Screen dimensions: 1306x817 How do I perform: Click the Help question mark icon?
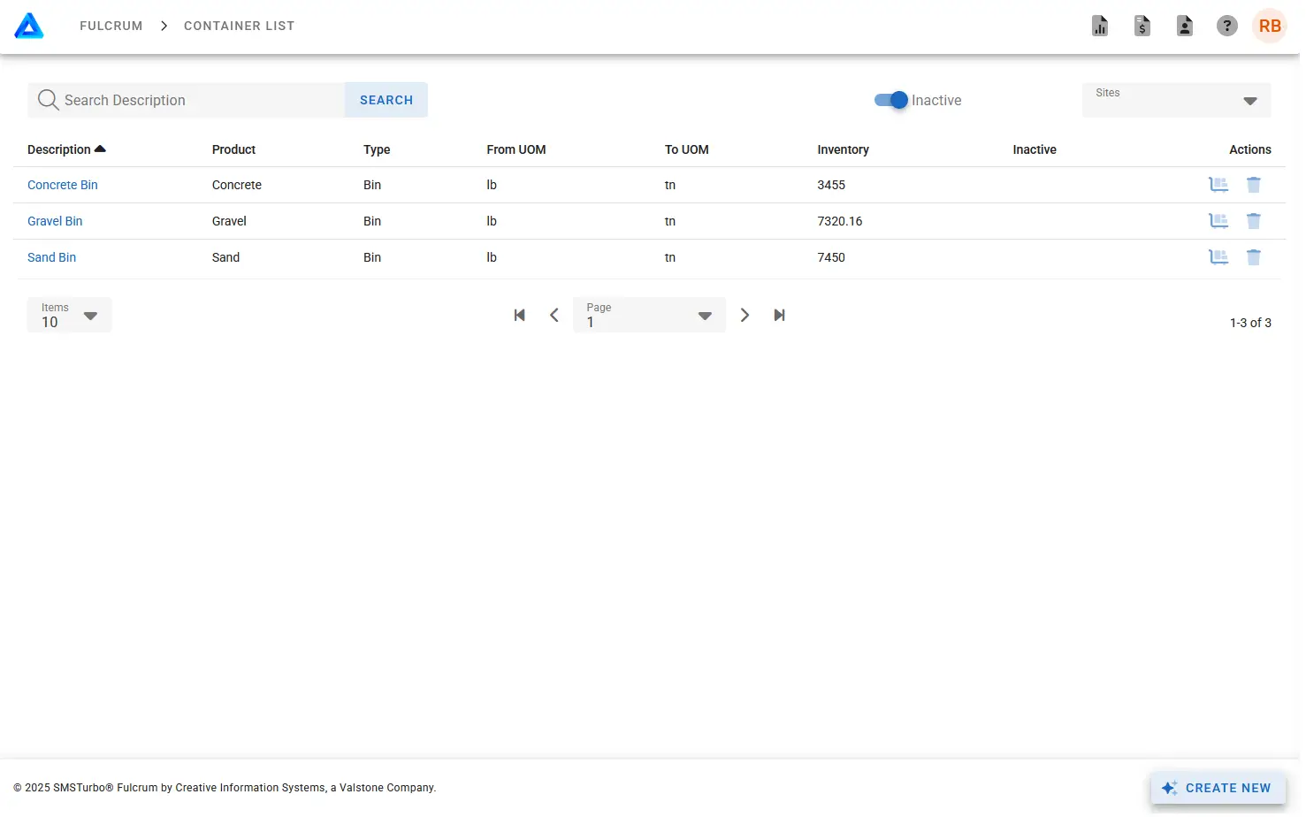(1226, 26)
